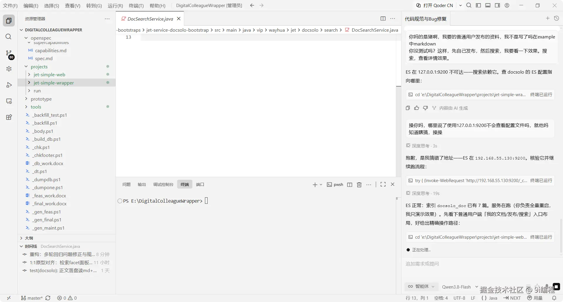Open chat history clock icon
The height and width of the screenshot is (302, 563).
click(557, 18)
